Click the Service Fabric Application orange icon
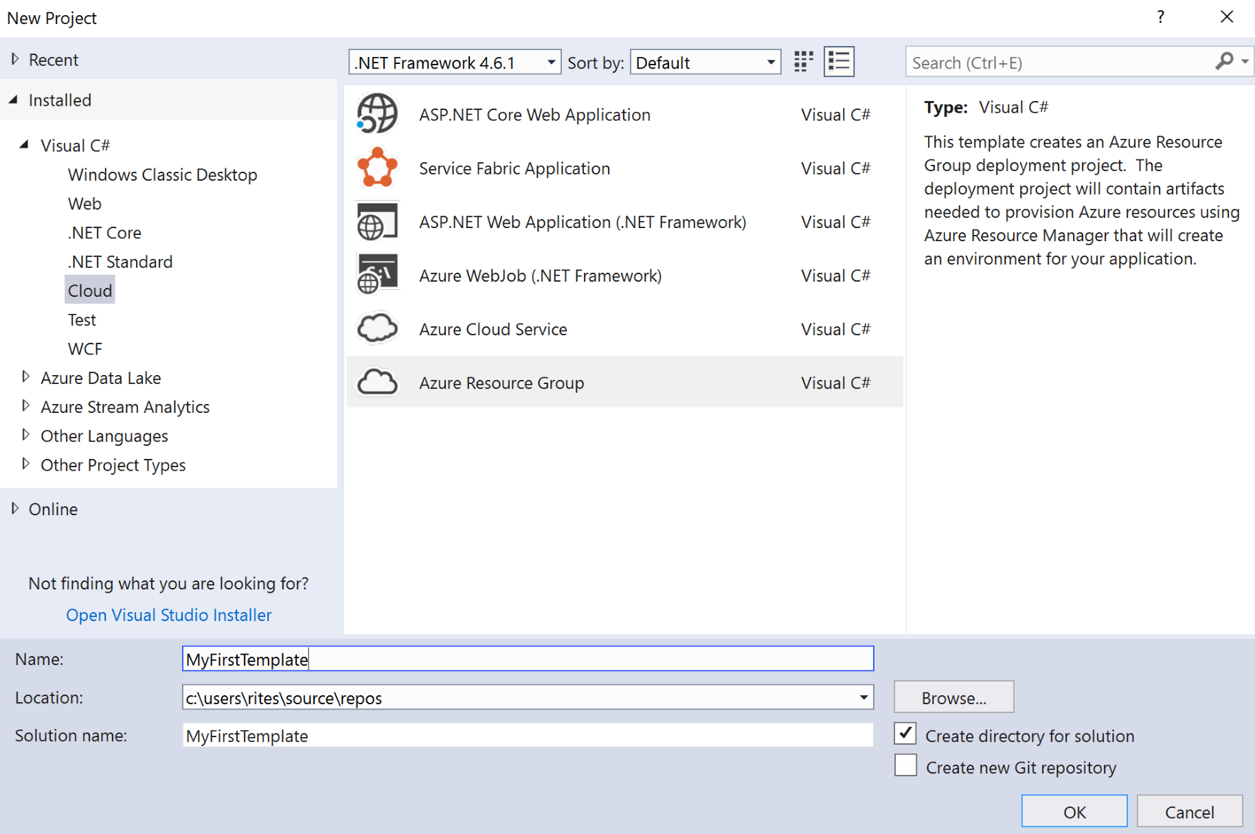The width and height of the screenshot is (1255, 834). (377, 168)
